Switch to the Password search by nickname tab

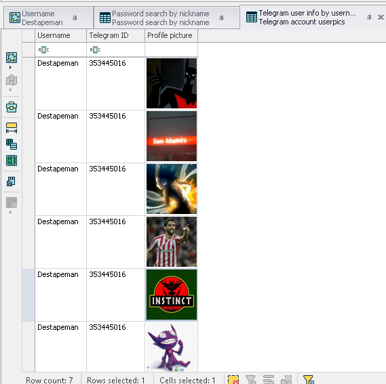167,18
